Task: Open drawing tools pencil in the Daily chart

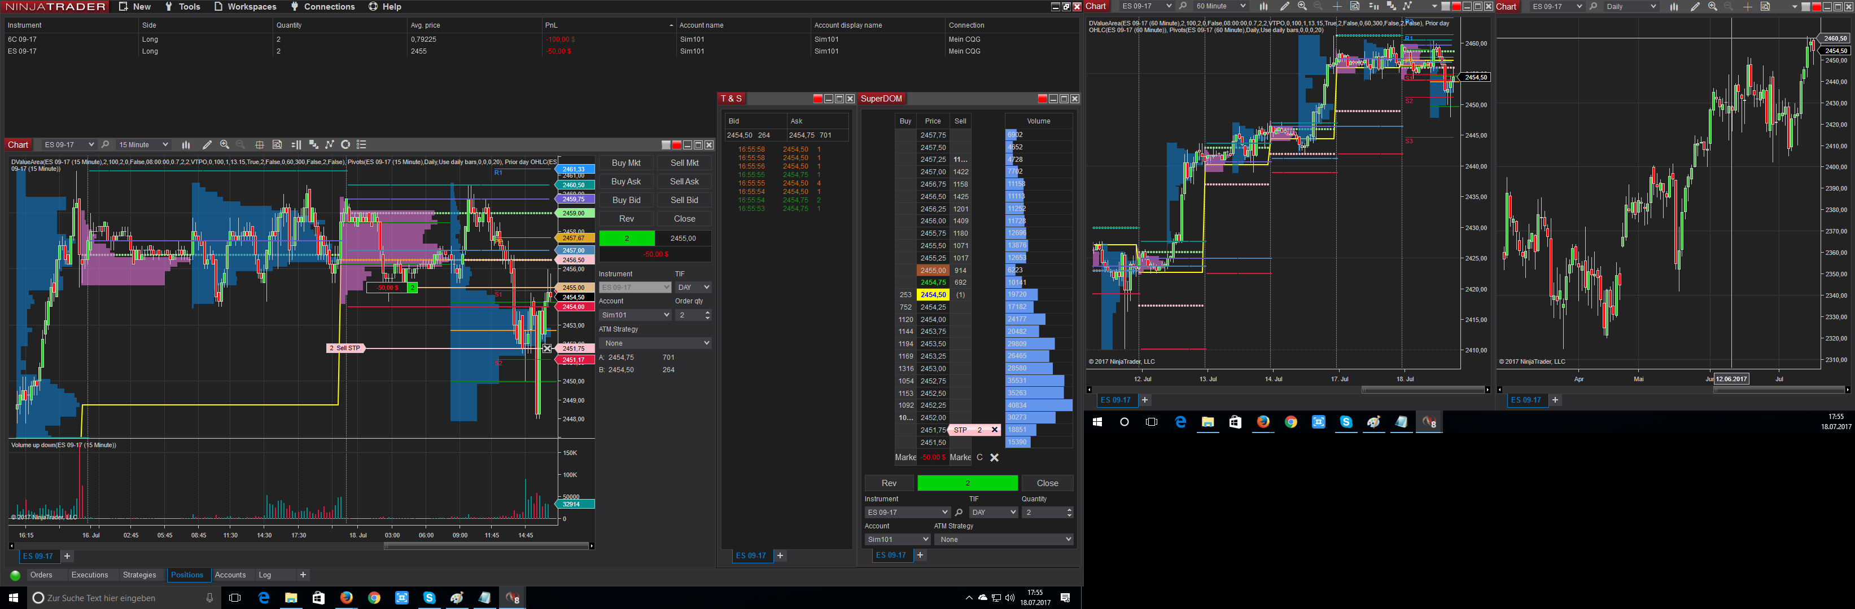Action: (x=1695, y=6)
